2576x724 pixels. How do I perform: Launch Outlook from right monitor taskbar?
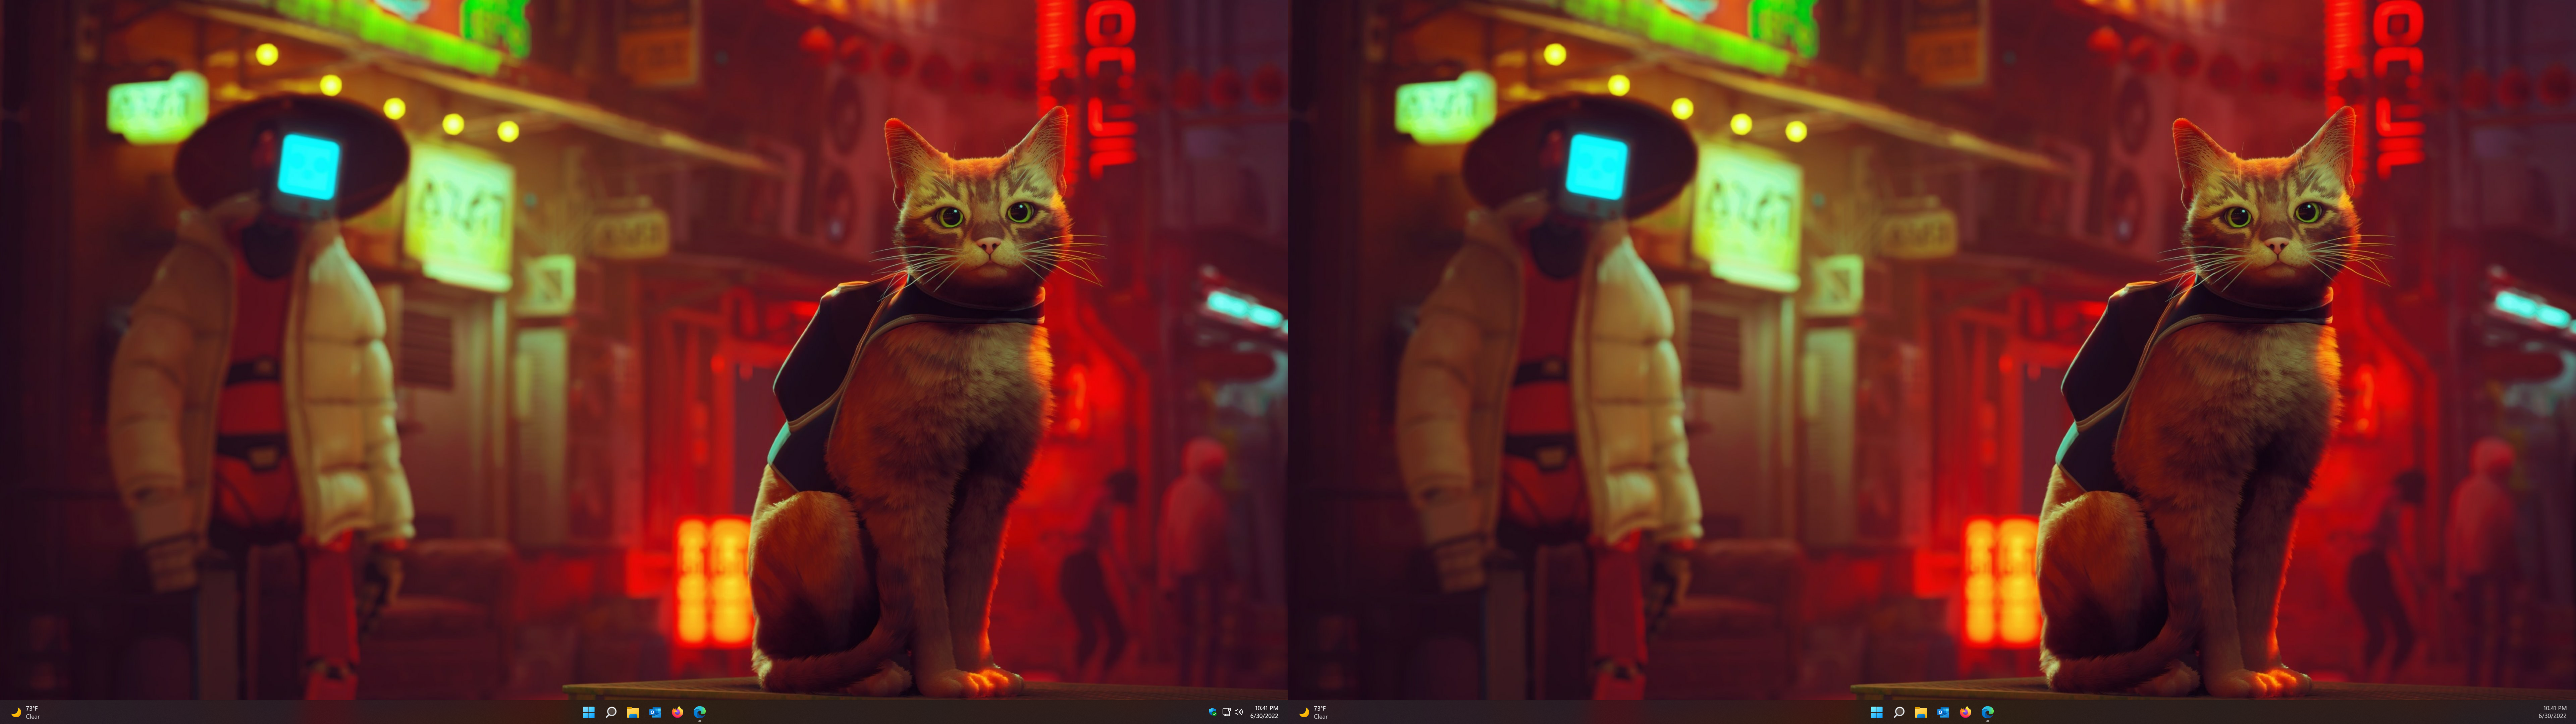1943,712
